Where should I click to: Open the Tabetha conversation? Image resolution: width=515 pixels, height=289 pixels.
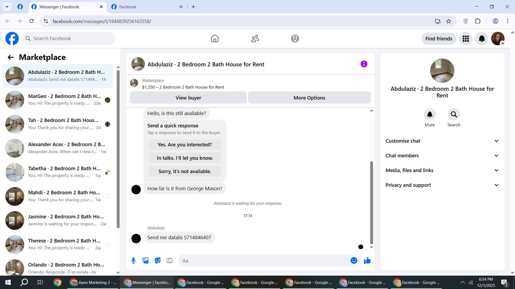click(x=58, y=172)
